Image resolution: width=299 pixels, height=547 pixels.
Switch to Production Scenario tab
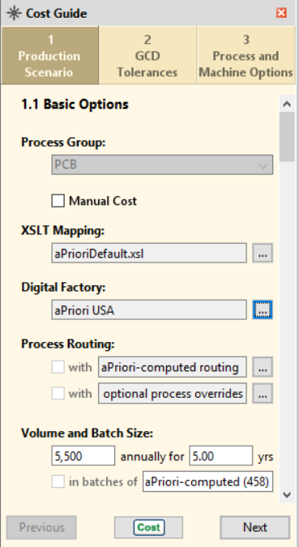[x=49, y=55]
